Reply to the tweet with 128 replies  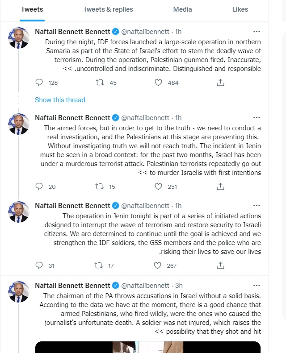pyautogui.click(x=39, y=83)
